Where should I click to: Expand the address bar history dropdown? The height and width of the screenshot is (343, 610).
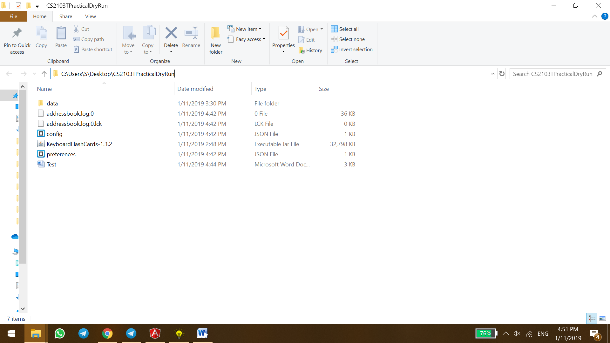[x=492, y=74]
